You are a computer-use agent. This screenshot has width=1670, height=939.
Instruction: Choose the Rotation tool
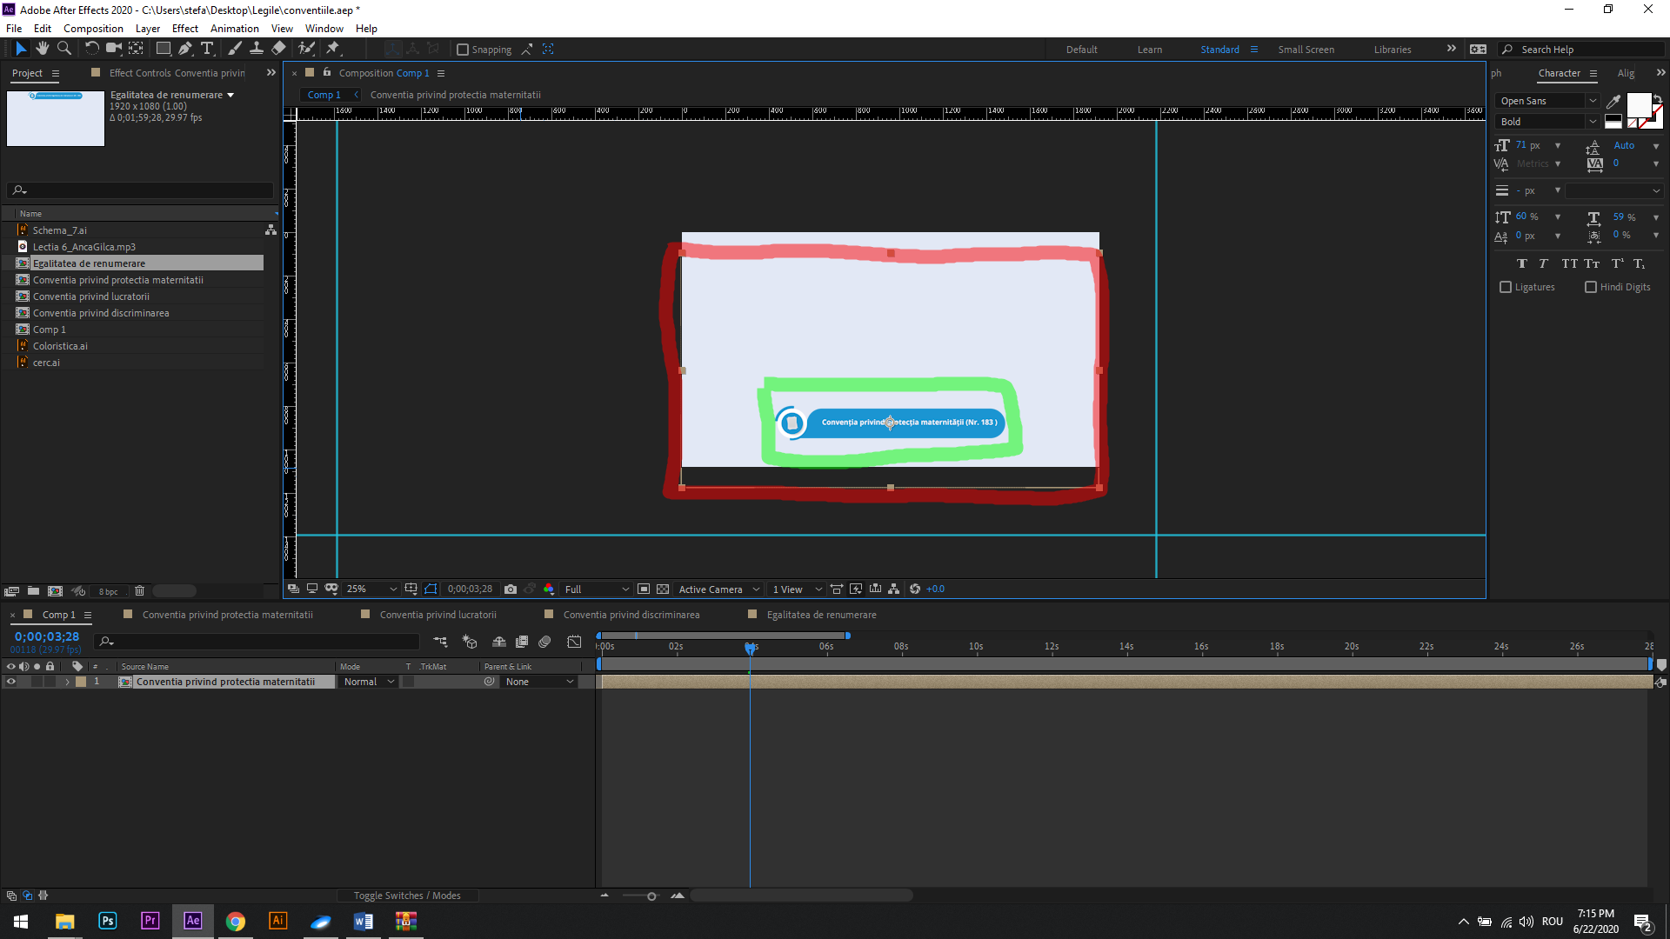pos(92,49)
